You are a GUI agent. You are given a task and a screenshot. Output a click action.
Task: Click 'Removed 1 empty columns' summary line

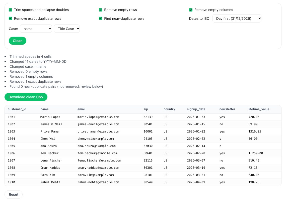click(31, 76)
